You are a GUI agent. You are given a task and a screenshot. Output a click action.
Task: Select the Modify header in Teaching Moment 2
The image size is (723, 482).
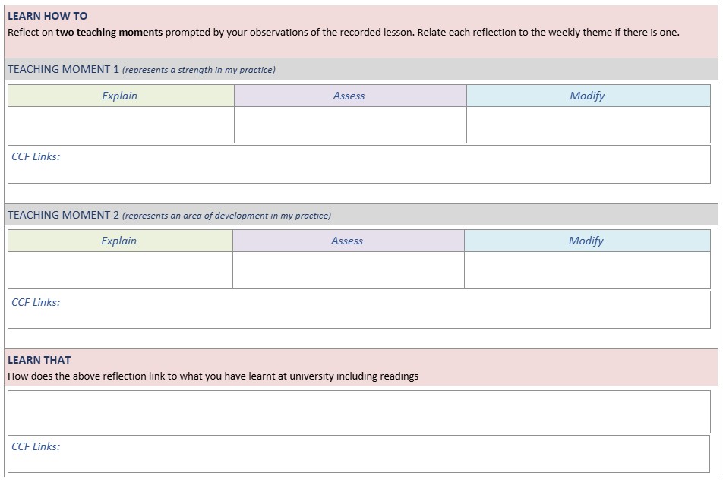point(586,241)
